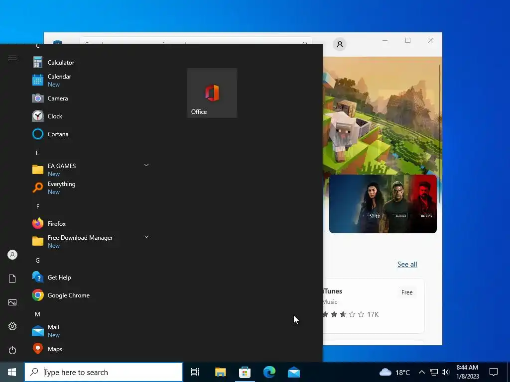The width and height of the screenshot is (510, 382).
Task: Open the Clock app
Action: tap(91, 116)
